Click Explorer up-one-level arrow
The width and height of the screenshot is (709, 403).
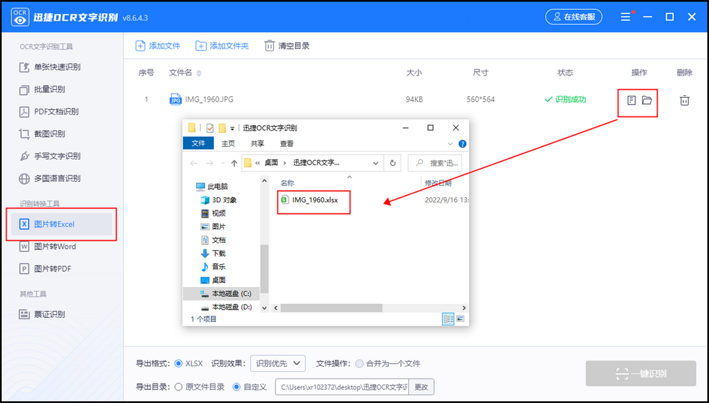235,163
